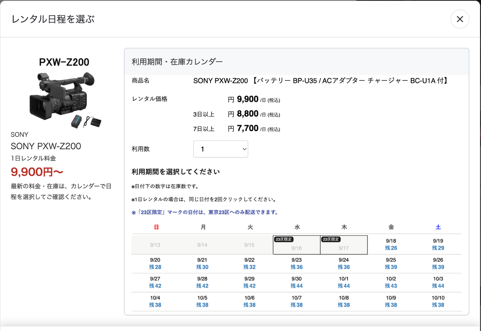Viewport: 481px width, 331px height.
Task: Choose the 10/10 Saturday date
Action: pyautogui.click(x=438, y=301)
